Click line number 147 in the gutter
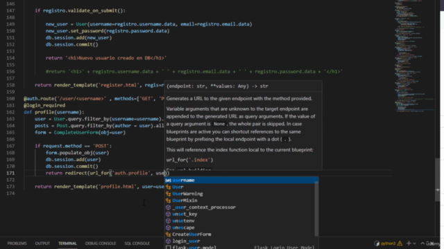The image size is (444, 249). [10, 10]
